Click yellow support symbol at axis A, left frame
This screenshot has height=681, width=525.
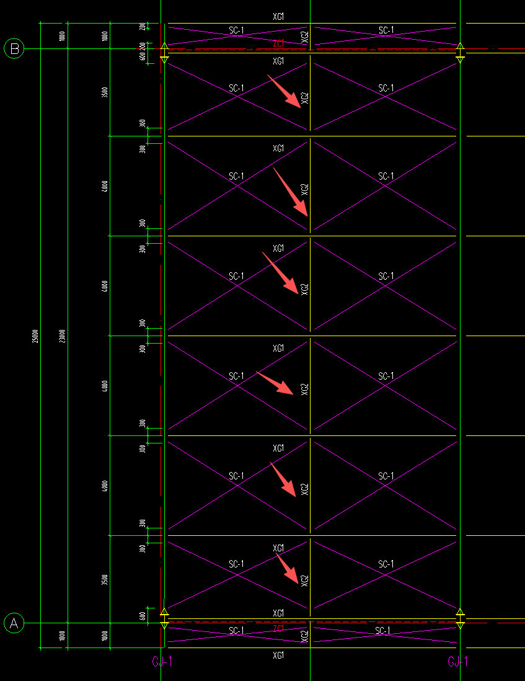(x=164, y=619)
